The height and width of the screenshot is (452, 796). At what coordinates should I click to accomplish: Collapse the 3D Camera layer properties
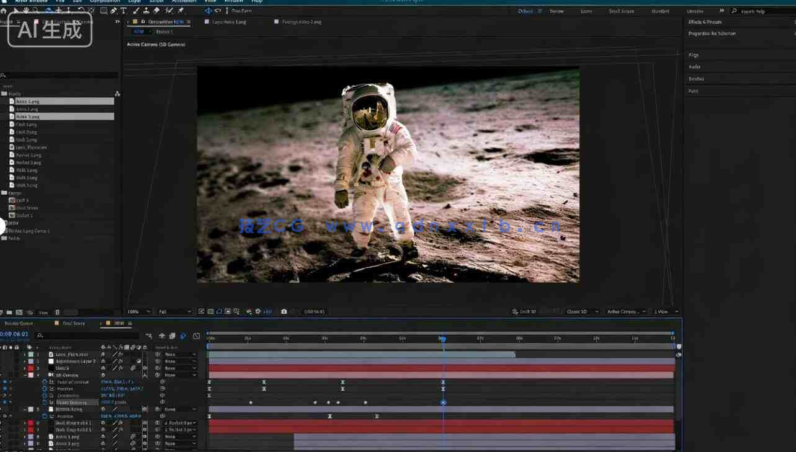point(25,375)
